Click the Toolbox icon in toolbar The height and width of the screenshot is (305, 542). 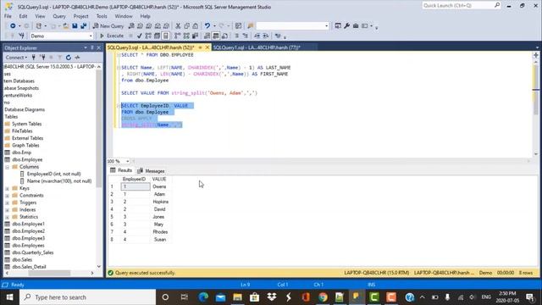pyautogui.click(x=356, y=26)
